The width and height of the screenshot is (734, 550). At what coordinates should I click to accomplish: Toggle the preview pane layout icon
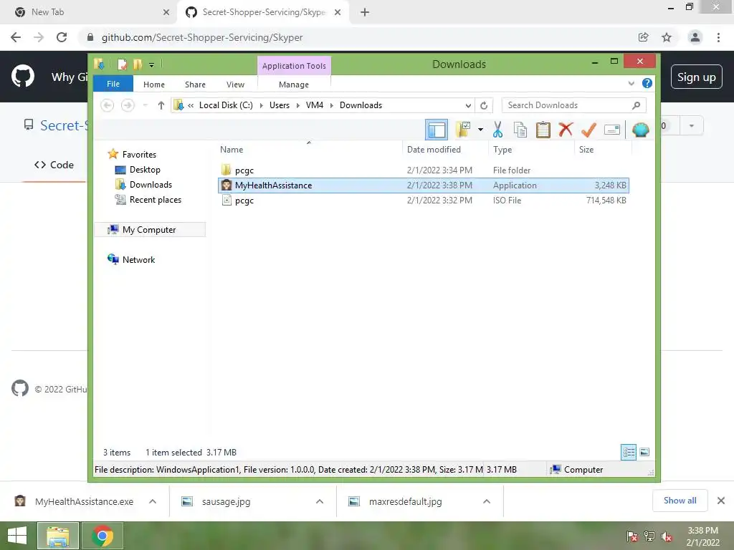pos(437,130)
